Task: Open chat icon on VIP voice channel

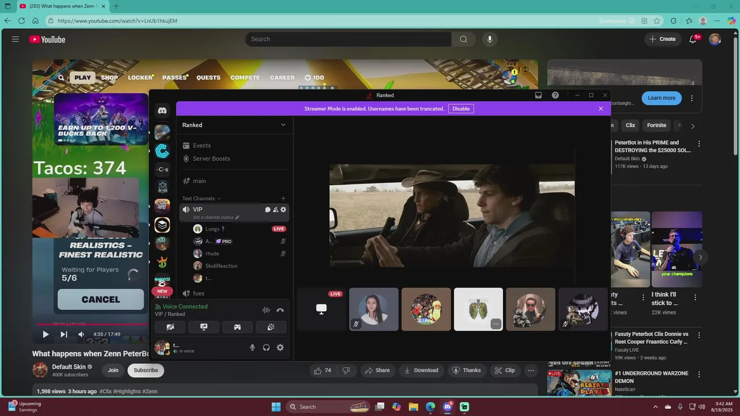Action: pos(268,210)
